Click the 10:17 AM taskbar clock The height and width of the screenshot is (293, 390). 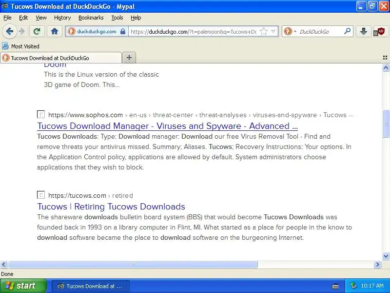(372, 286)
